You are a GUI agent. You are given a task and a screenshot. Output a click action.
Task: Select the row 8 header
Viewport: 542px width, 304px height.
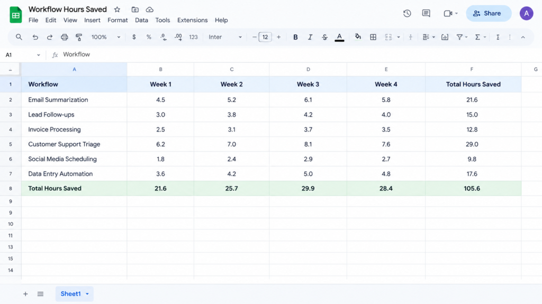click(11, 188)
